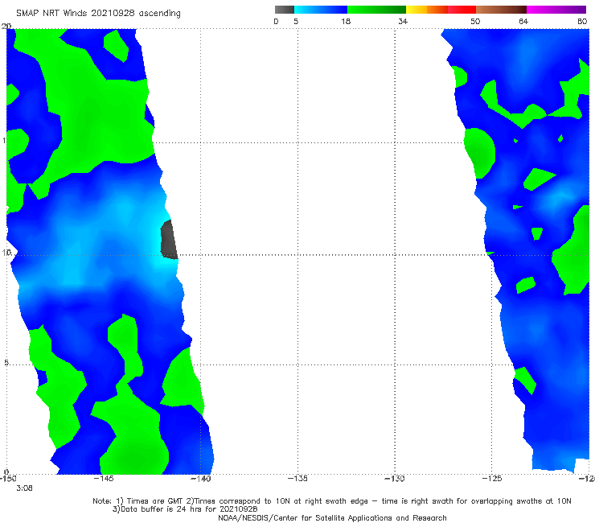Click the dark gray low-wind patch near 10N
Screen dimensions: 595x523
(169, 240)
